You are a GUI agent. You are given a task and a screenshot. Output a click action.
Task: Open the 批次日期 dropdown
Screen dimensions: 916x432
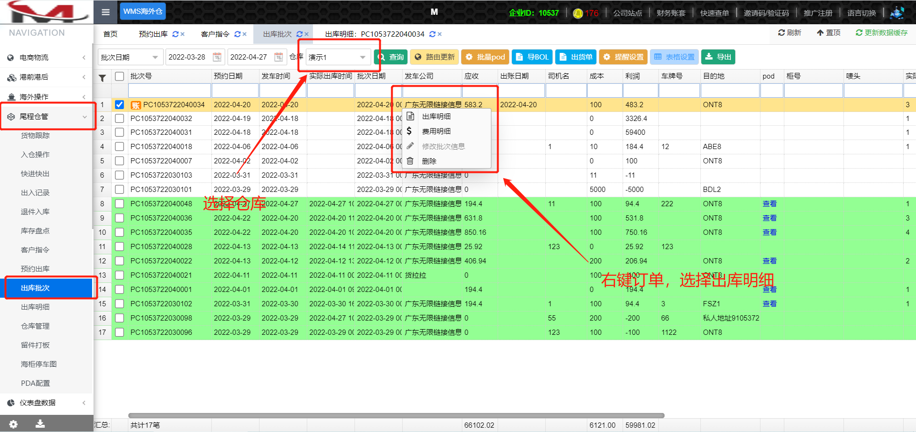[129, 57]
